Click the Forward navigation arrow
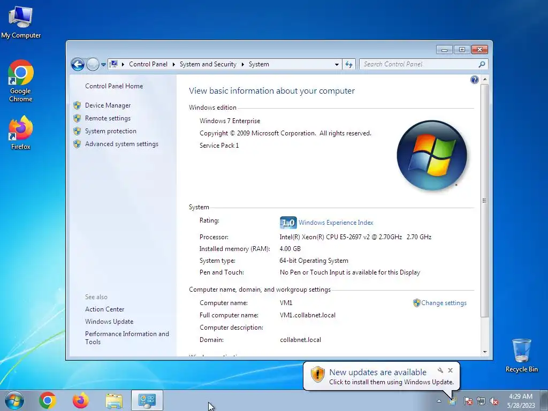Viewport: 548px width, 411px height. pos(93,64)
